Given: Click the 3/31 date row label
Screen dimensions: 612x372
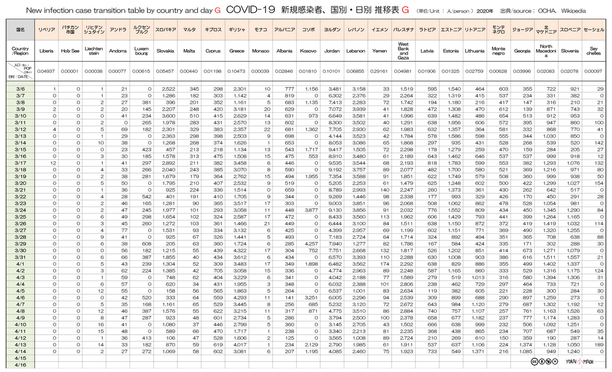Looking at the screenshot, I should click(20, 257).
